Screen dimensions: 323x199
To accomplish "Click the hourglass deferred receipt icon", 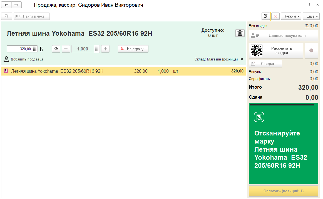I will coord(266,16).
